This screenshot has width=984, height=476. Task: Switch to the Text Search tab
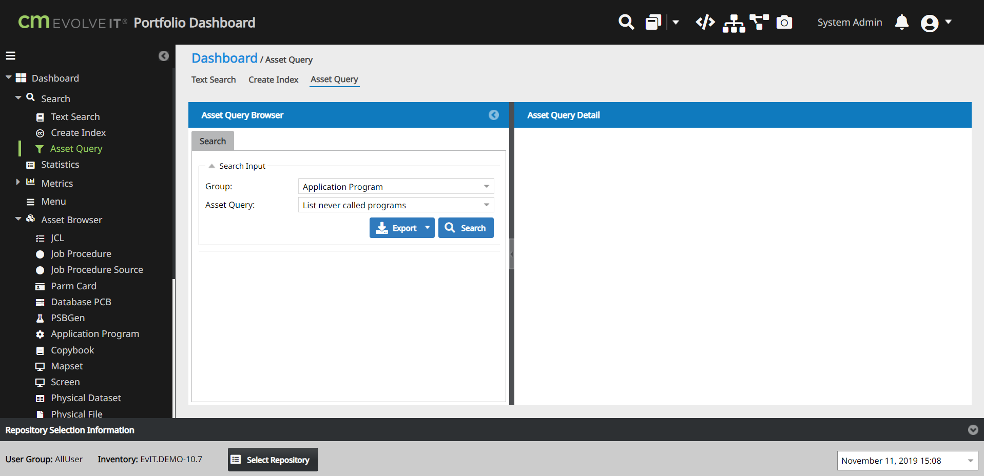pos(213,80)
